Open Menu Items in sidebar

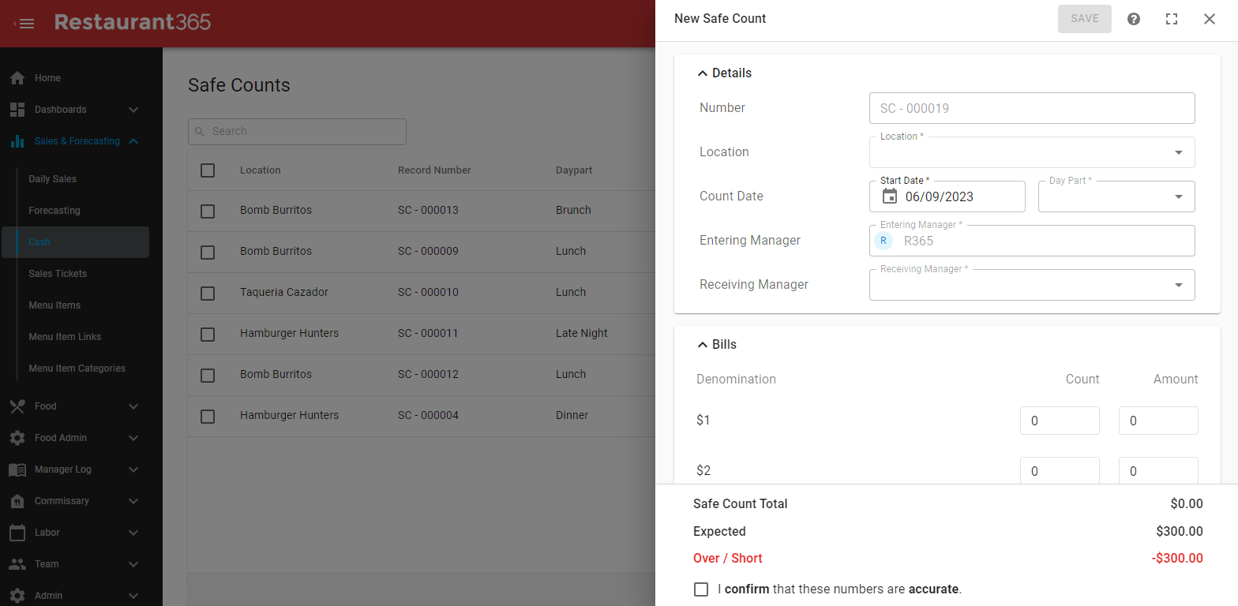click(54, 305)
